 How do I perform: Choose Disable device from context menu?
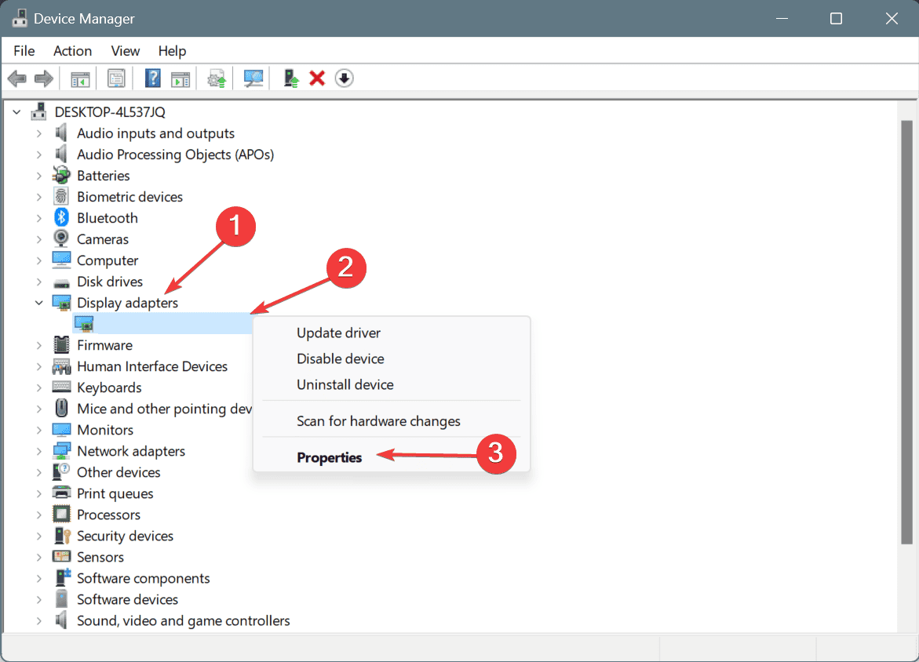(392, 358)
